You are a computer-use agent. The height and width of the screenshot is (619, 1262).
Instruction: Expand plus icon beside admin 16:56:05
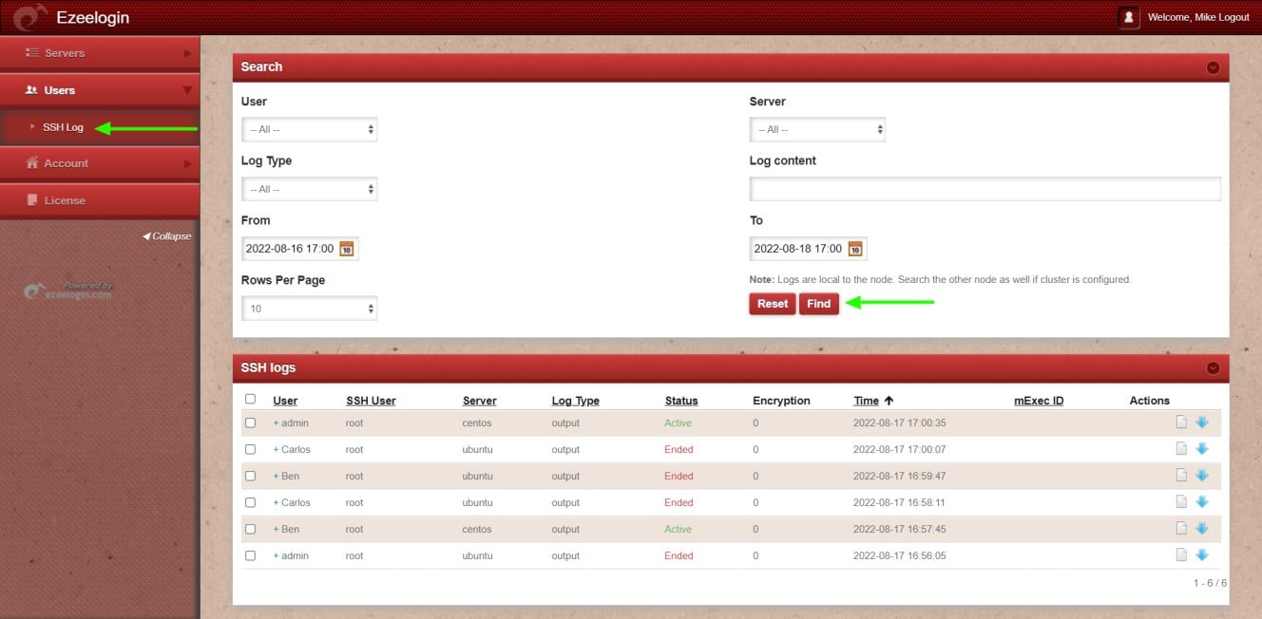point(276,556)
